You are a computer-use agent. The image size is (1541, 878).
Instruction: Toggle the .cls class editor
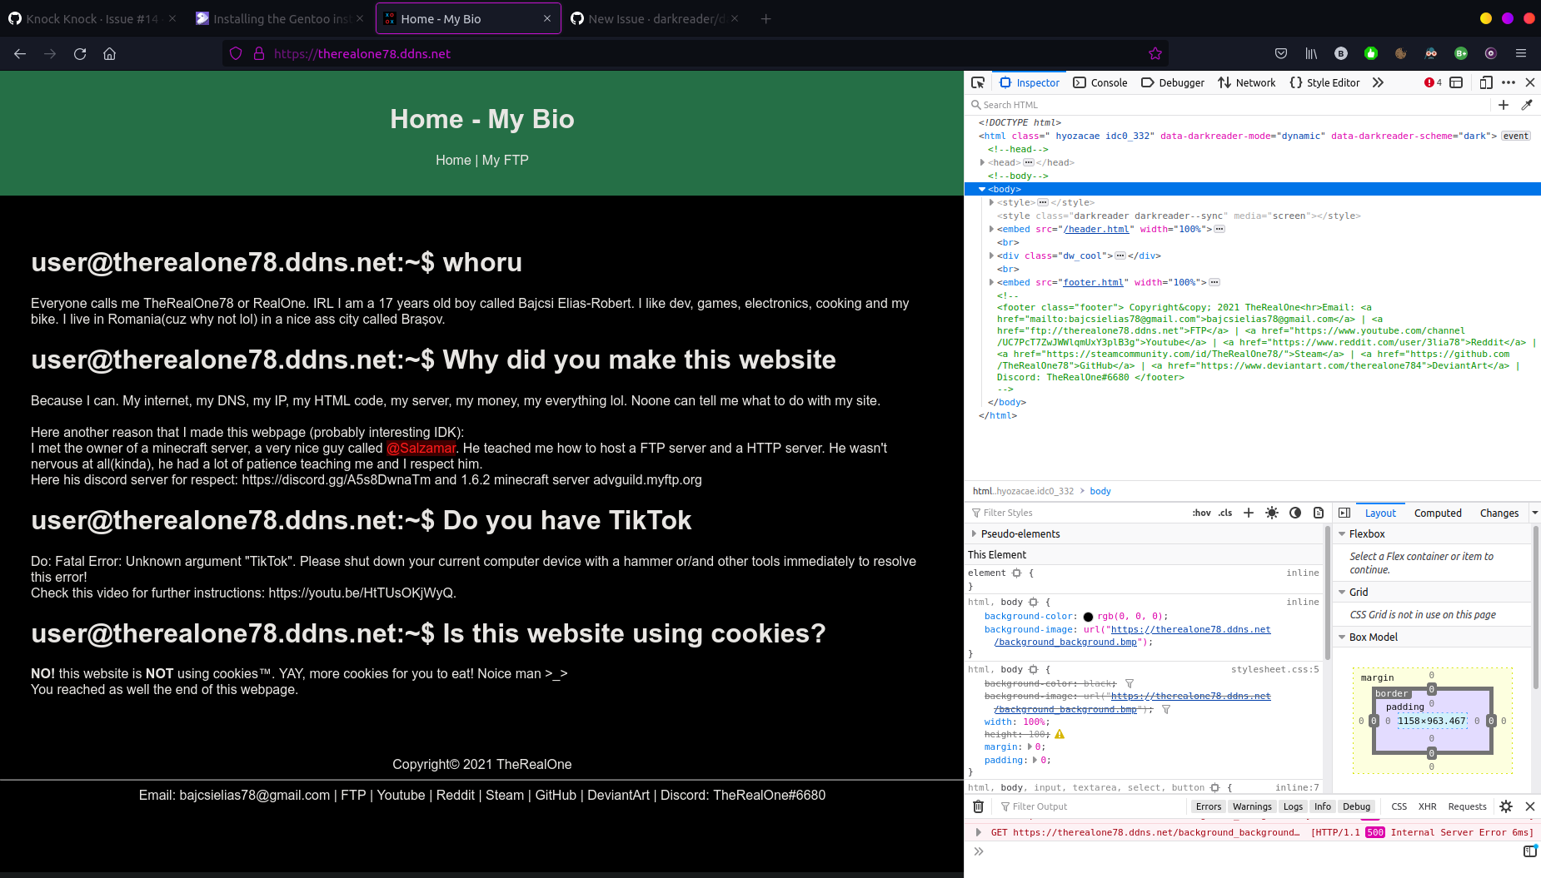[1224, 513]
